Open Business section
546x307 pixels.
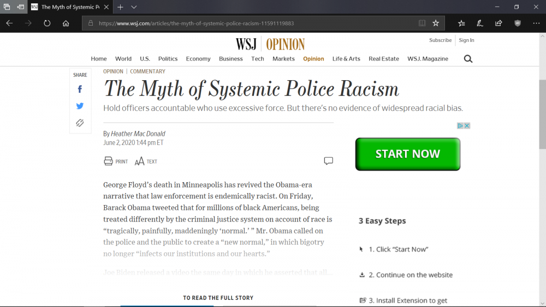231,59
